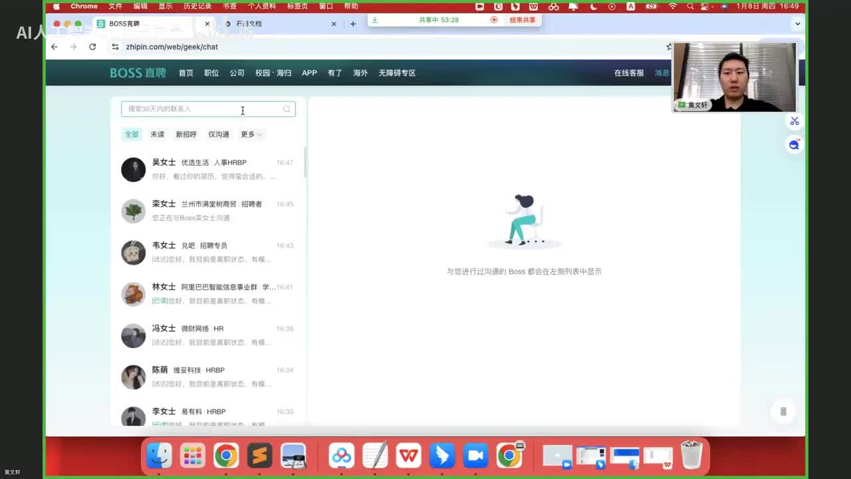Click the scroll-to-top button at bottom right
The height and width of the screenshot is (479, 851).
pos(783,412)
